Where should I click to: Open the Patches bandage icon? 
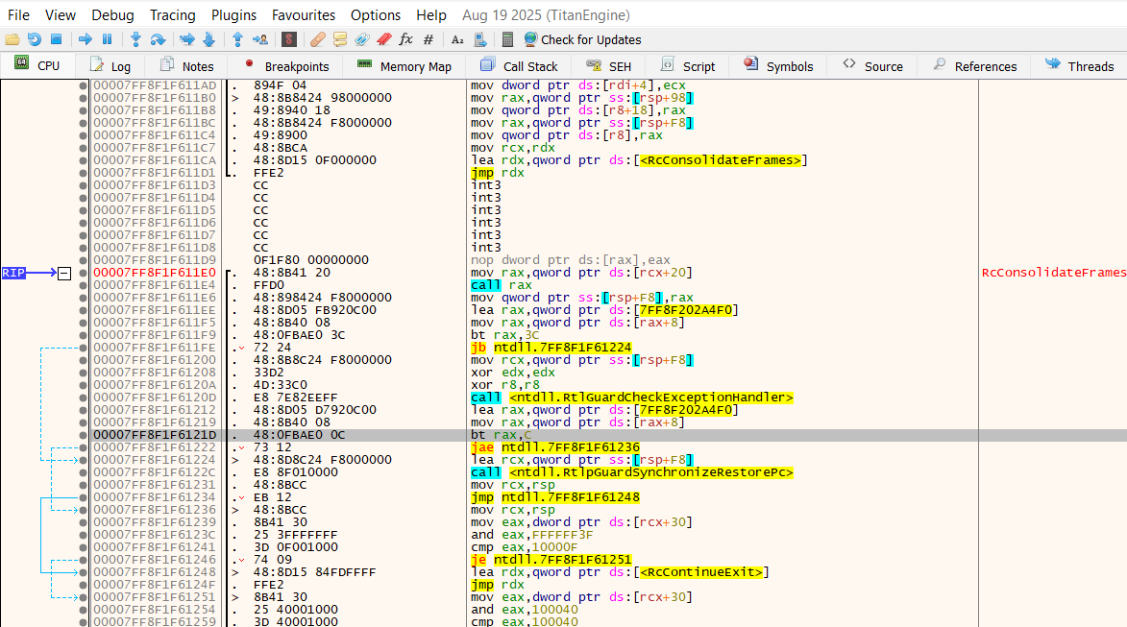[318, 39]
